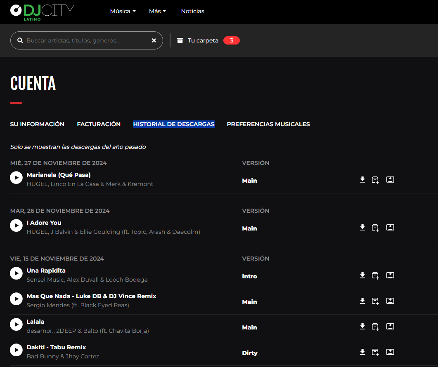
Task: Focus the artist, title, genre search field
Action: (87, 40)
